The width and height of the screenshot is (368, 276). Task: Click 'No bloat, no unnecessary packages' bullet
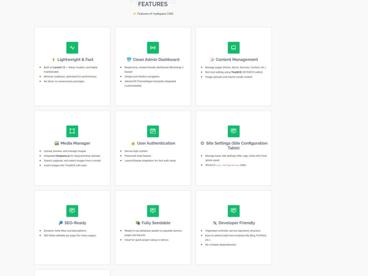coord(64,81)
